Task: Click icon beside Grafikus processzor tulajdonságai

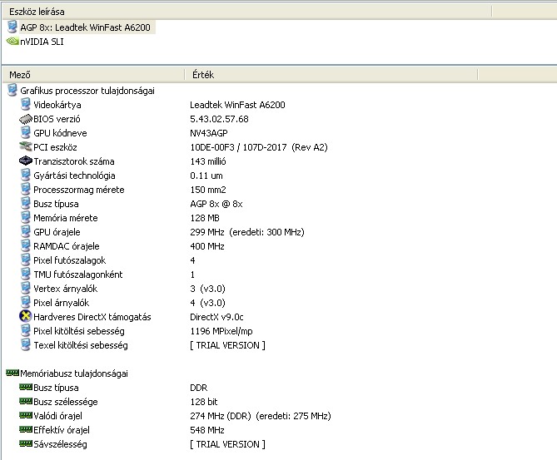Action: pyautogui.click(x=12, y=90)
